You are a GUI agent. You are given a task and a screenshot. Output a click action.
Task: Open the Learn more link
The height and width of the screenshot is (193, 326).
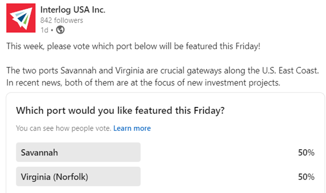[132, 128]
